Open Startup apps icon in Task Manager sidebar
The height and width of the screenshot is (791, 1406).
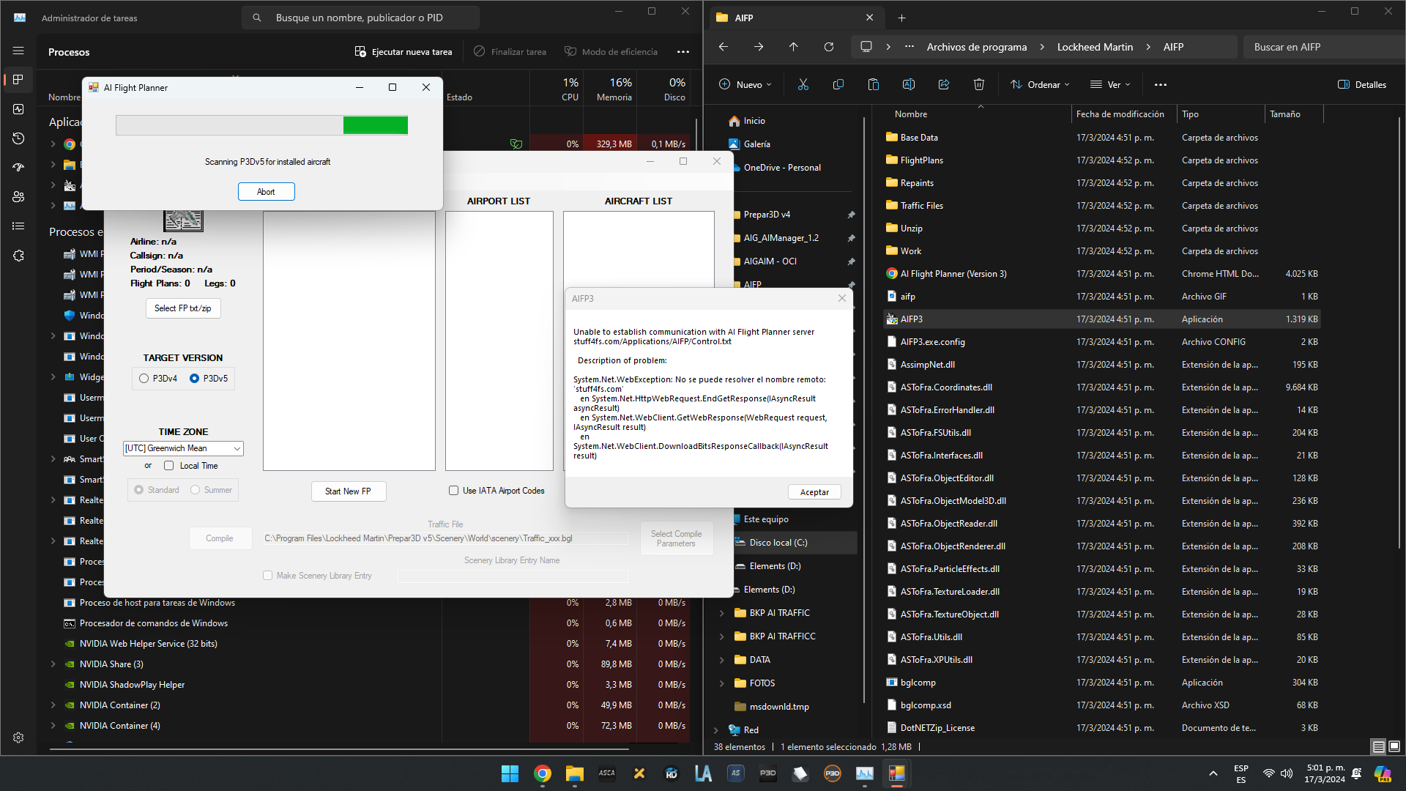(18, 168)
